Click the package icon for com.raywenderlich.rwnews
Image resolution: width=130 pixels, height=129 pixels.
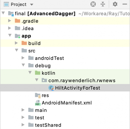[x=44, y=80]
